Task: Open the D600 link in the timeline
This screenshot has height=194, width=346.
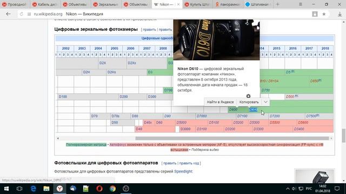Action: pyautogui.click(x=233, y=109)
